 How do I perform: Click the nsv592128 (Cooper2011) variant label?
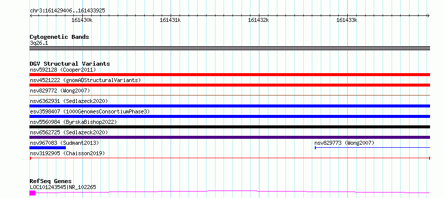click(x=63, y=70)
